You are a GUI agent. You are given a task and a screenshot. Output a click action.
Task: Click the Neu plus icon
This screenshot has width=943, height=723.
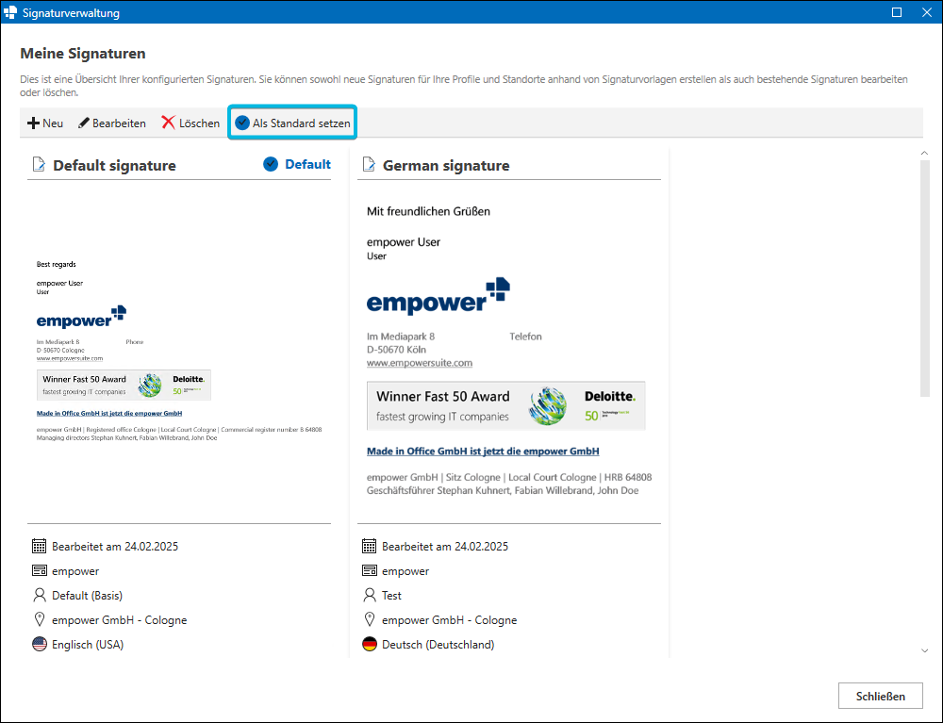34,123
